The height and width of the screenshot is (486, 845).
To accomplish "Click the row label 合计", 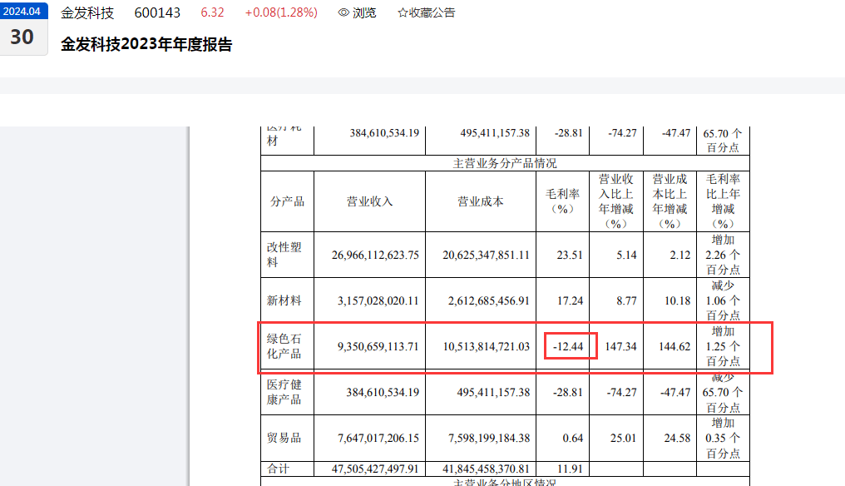I will pos(278,469).
